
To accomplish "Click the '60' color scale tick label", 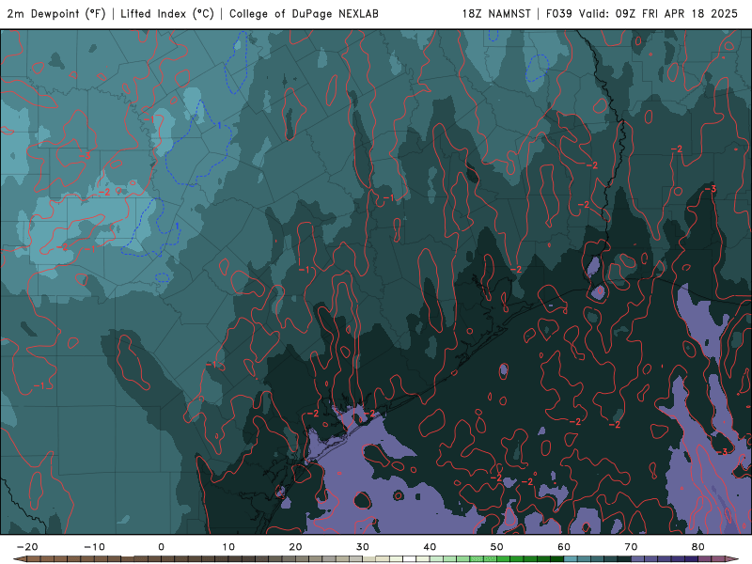I will [564, 547].
